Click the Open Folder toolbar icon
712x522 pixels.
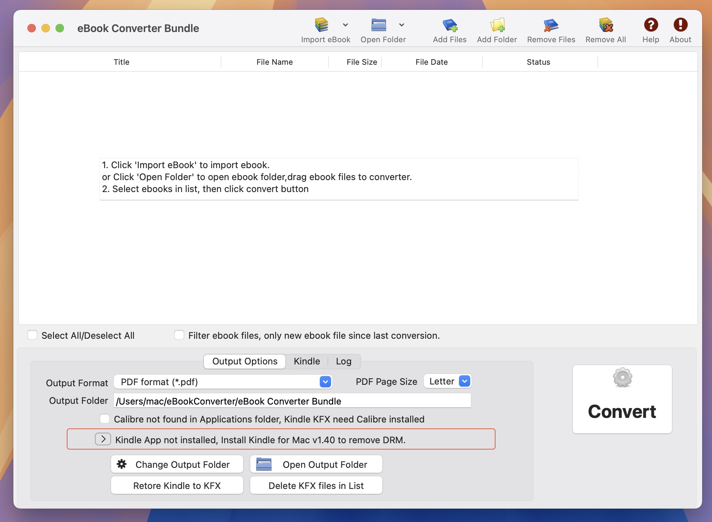pyautogui.click(x=378, y=25)
